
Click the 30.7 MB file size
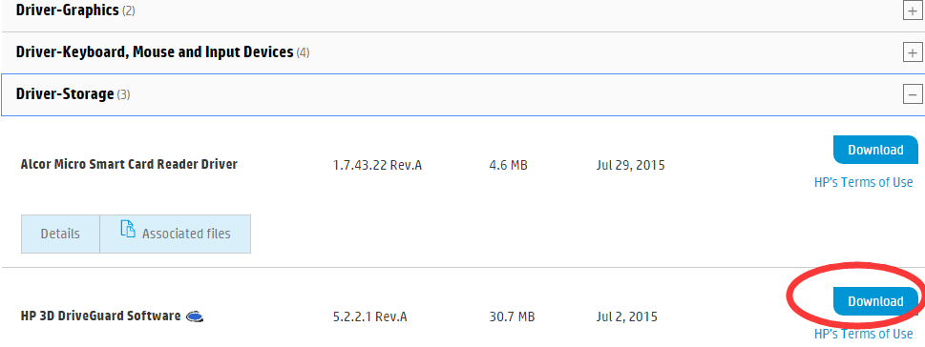pos(512,316)
